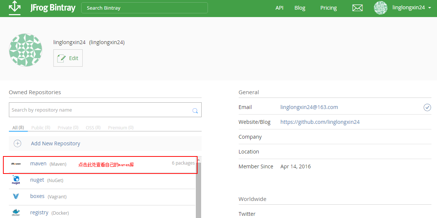The height and width of the screenshot is (218, 437).
Task: Click the email verified checkmark icon
Action: (427, 108)
